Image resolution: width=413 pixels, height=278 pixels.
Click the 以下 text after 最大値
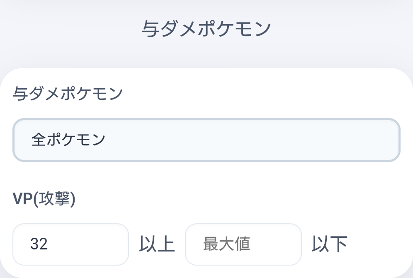click(330, 244)
